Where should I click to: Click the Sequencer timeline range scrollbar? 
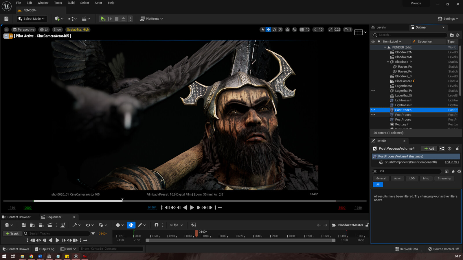(x=240, y=240)
